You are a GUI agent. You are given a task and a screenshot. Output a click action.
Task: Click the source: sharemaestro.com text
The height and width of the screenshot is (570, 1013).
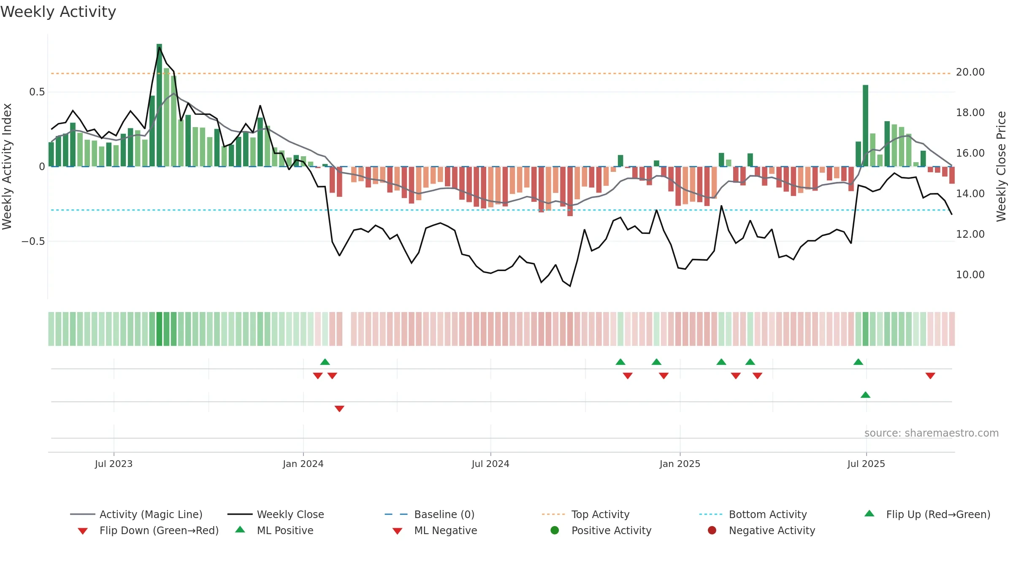[x=932, y=433]
